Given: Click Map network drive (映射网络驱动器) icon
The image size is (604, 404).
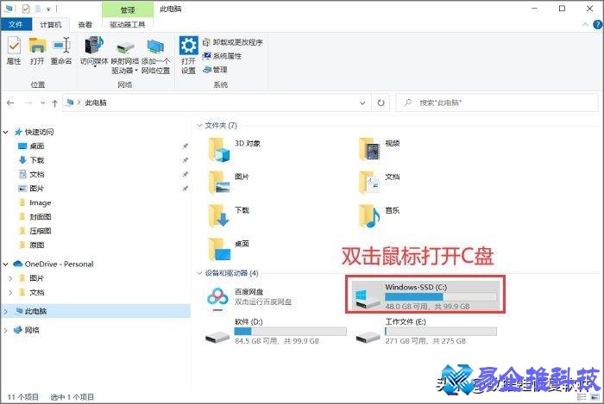Looking at the screenshot, I should pos(125,55).
